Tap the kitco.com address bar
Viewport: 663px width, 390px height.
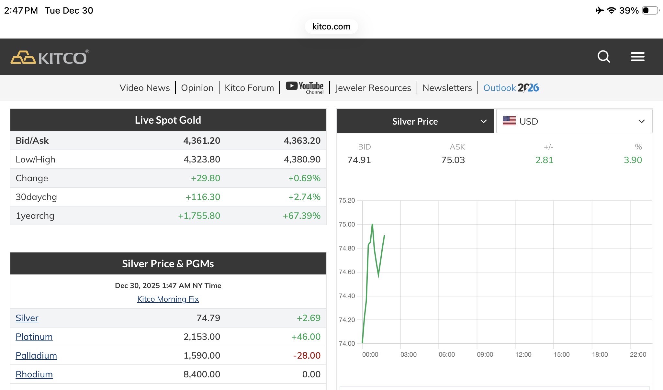tap(331, 27)
